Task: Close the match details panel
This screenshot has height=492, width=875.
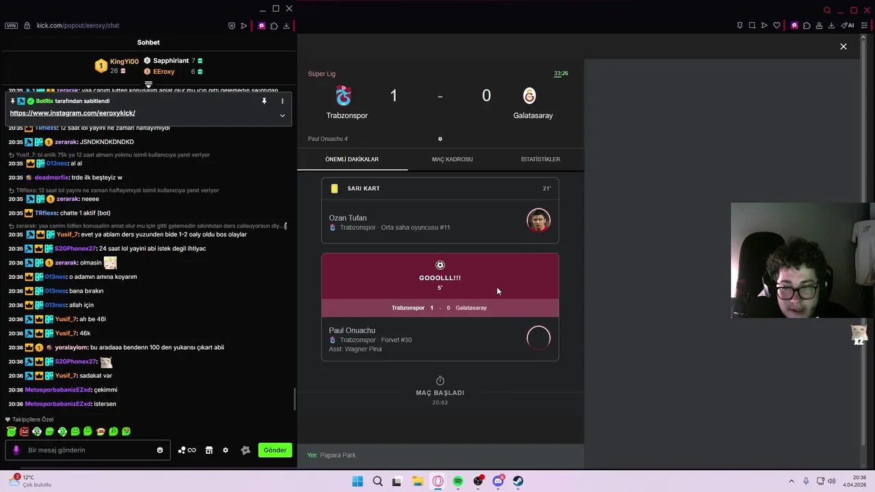Action: [x=844, y=46]
